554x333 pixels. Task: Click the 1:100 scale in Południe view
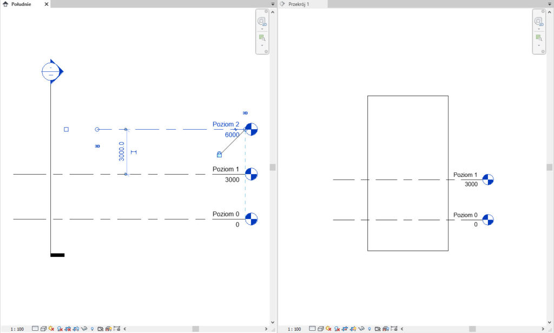pos(17,329)
